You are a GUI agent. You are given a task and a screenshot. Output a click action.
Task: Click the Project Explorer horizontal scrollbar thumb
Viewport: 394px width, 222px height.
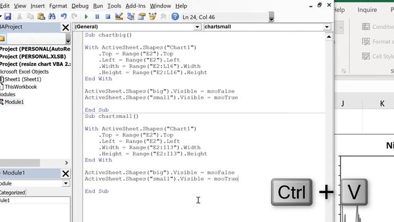[20, 163]
